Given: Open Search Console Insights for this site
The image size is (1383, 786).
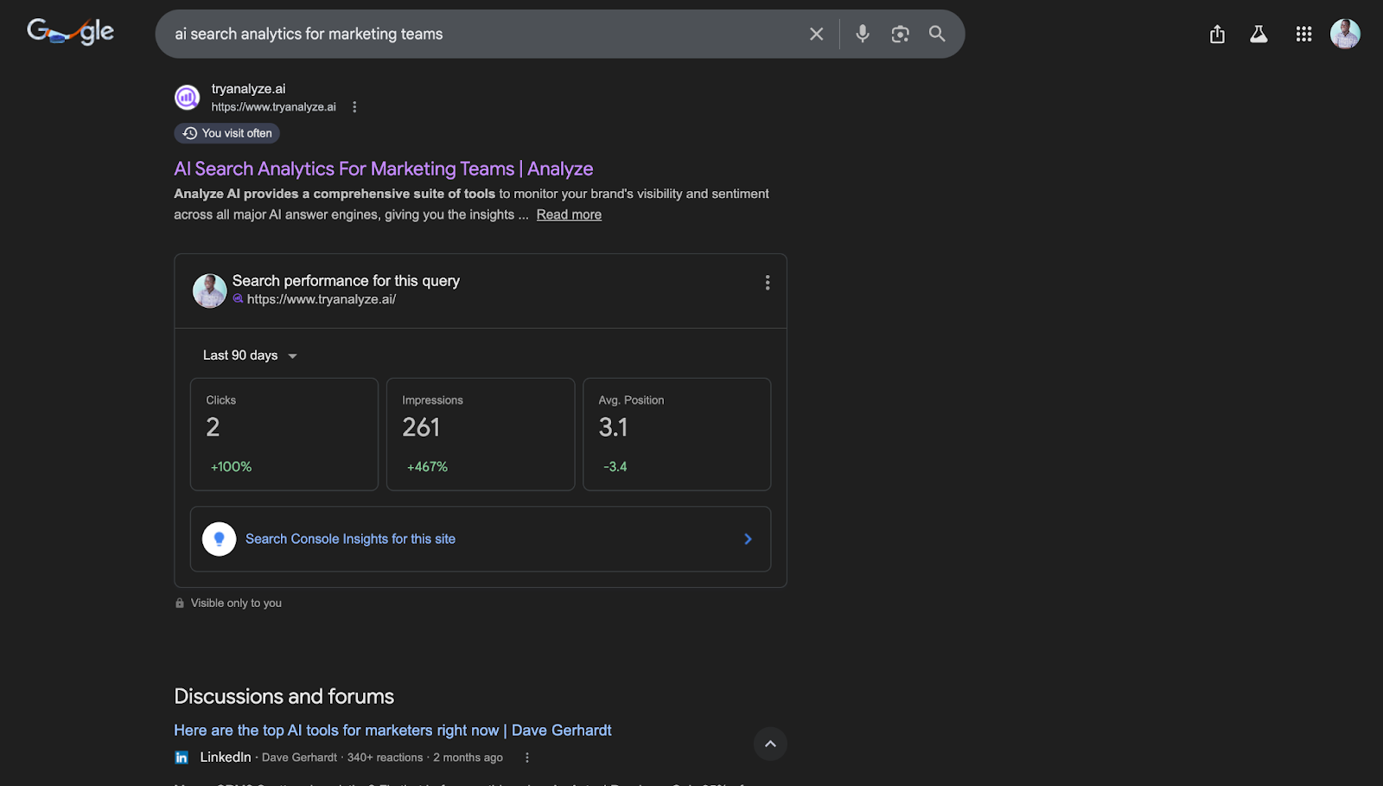Looking at the screenshot, I should pyautogui.click(x=350, y=538).
